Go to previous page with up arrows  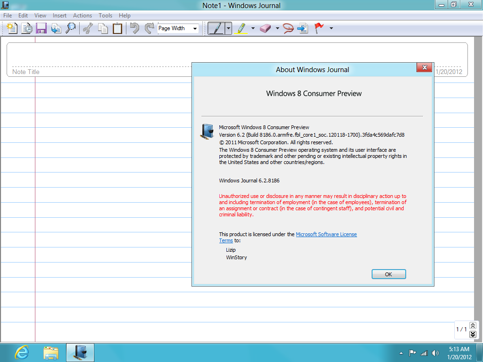click(x=473, y=325)
